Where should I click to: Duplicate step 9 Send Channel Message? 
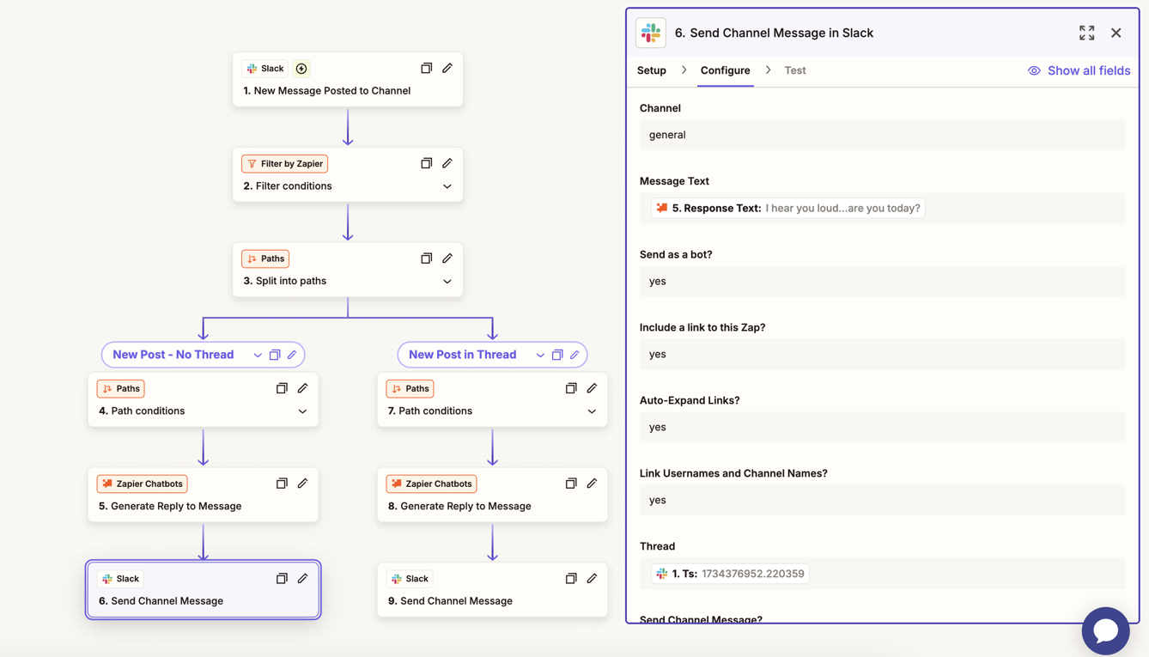point(571,579)
